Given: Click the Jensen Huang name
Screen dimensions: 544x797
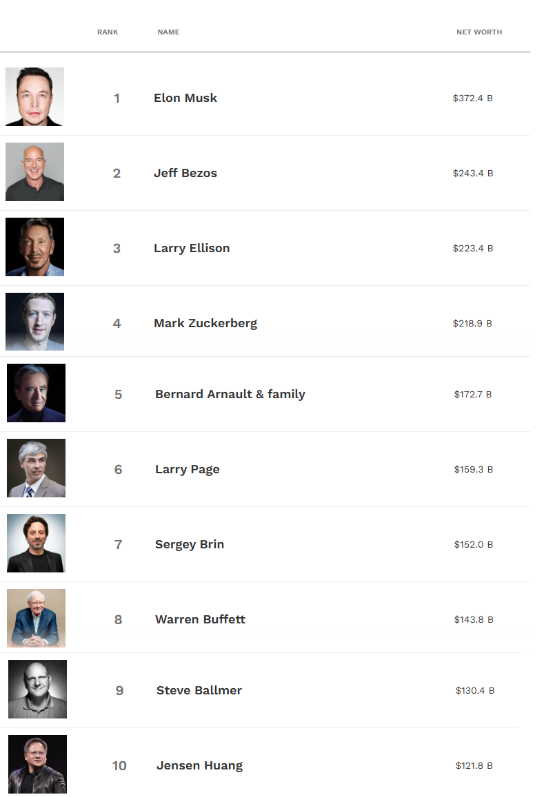Looking at the screenshot, I should [x=199, y=765].
